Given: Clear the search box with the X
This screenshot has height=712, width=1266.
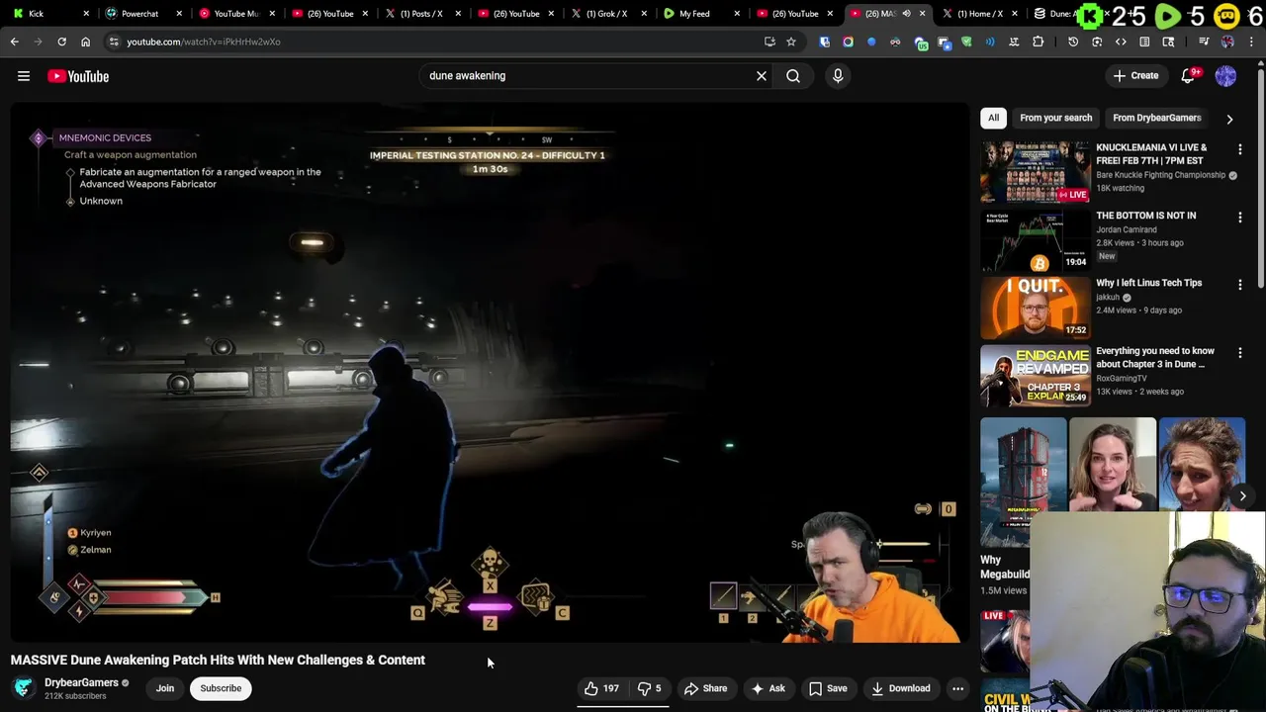Looking at the screenshot, I should pos(762,76).
